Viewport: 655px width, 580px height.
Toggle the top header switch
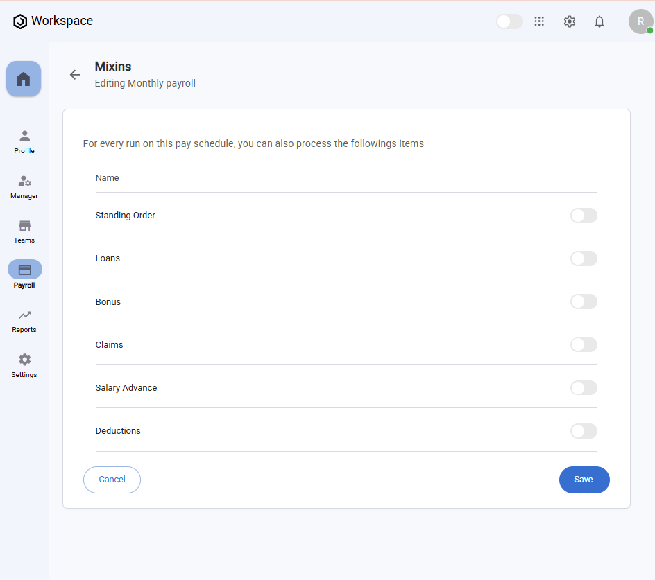pos(509,21)
